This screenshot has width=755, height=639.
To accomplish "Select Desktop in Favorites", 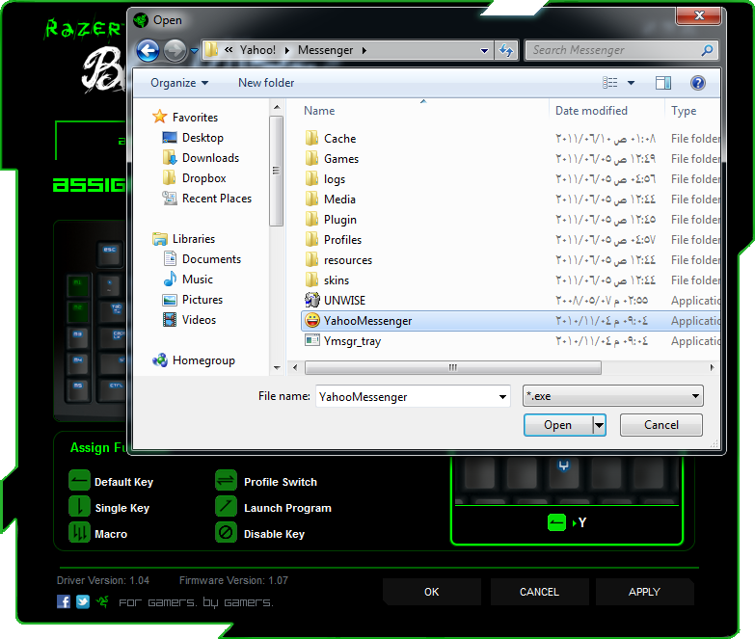I will click(x=193, y=138).
